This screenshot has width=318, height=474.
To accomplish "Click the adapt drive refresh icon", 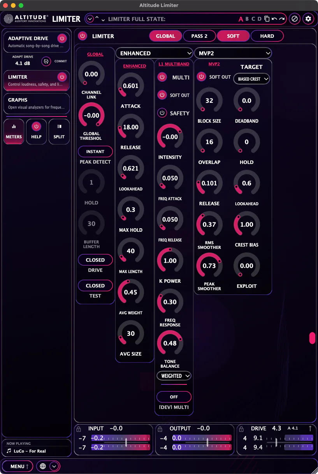I will click(46, 61).
